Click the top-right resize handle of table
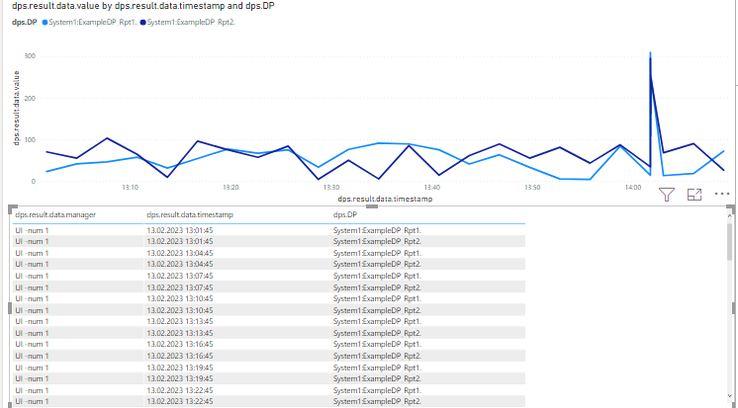Image resolution: width=738 pixels, height=408 pixels. click(x=731, y=207)
